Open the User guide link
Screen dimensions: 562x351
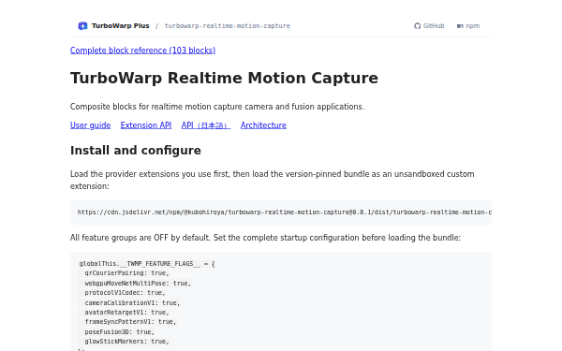pyautogui.click(x=90, y=125)
